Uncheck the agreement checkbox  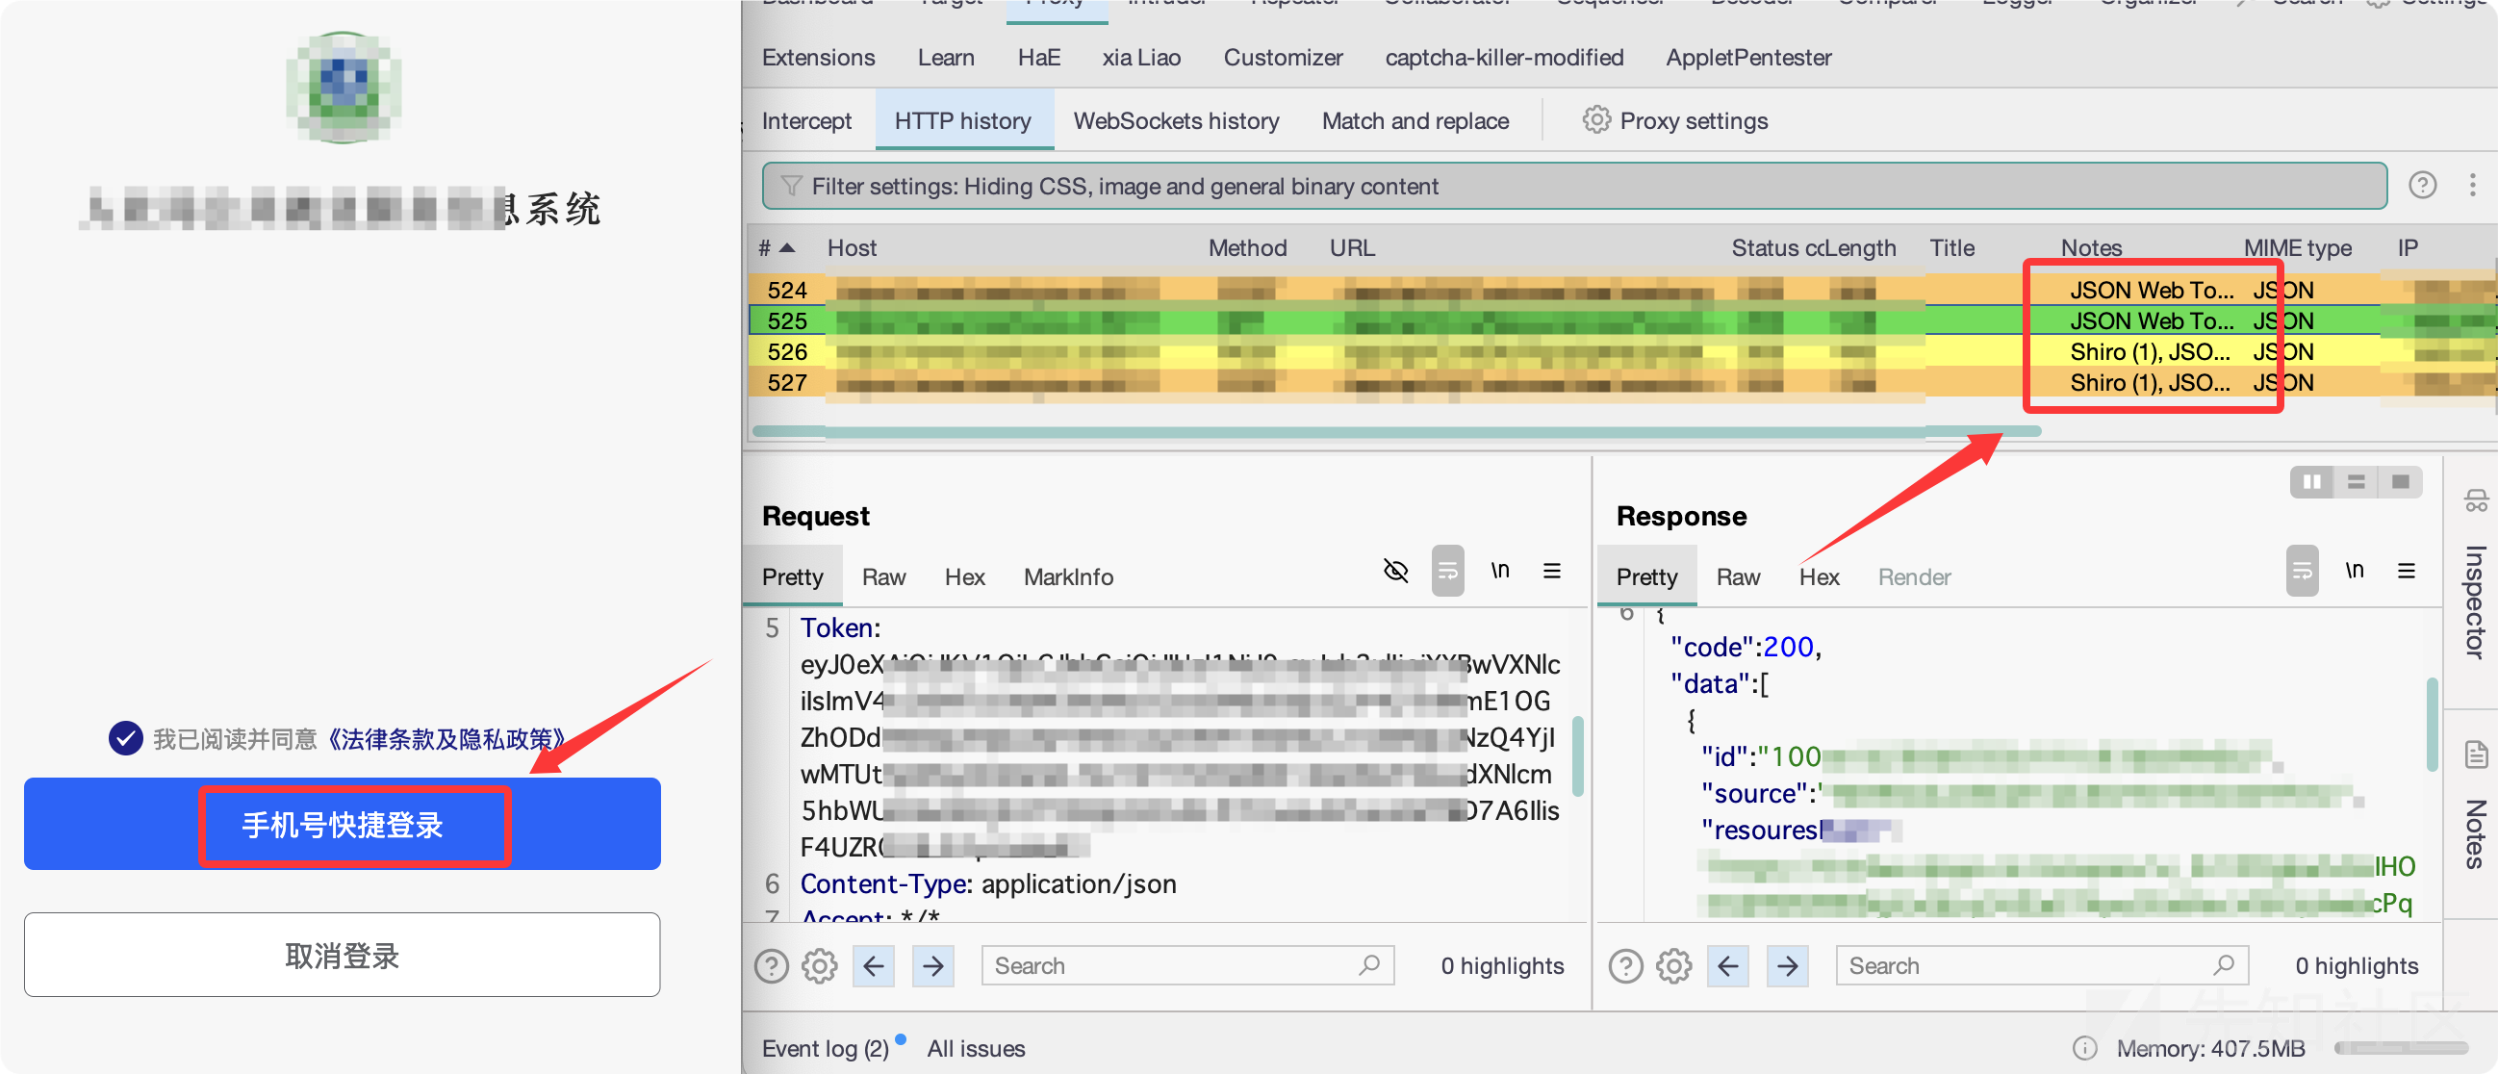point(125,738)
